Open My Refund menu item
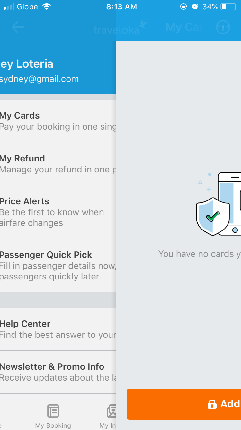Image resolution: width=241 pixels, height=430 pixels. pos(58,164)
